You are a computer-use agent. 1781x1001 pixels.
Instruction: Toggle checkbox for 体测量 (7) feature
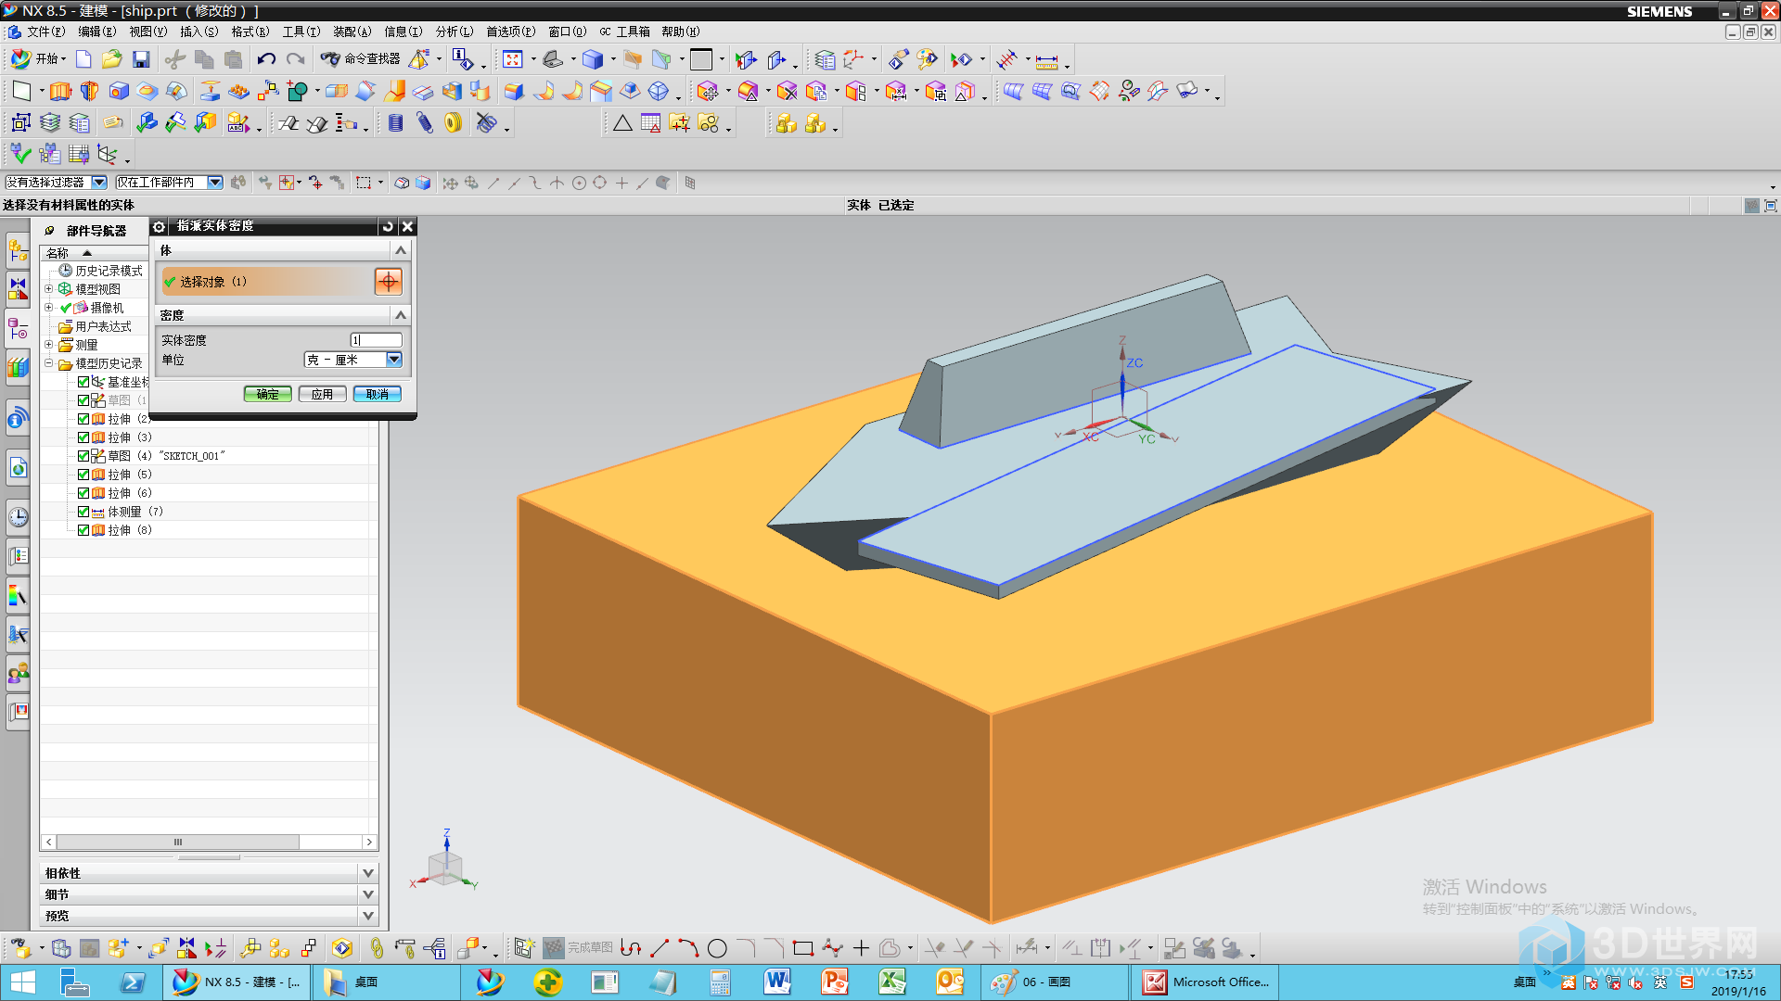[83, 512]
